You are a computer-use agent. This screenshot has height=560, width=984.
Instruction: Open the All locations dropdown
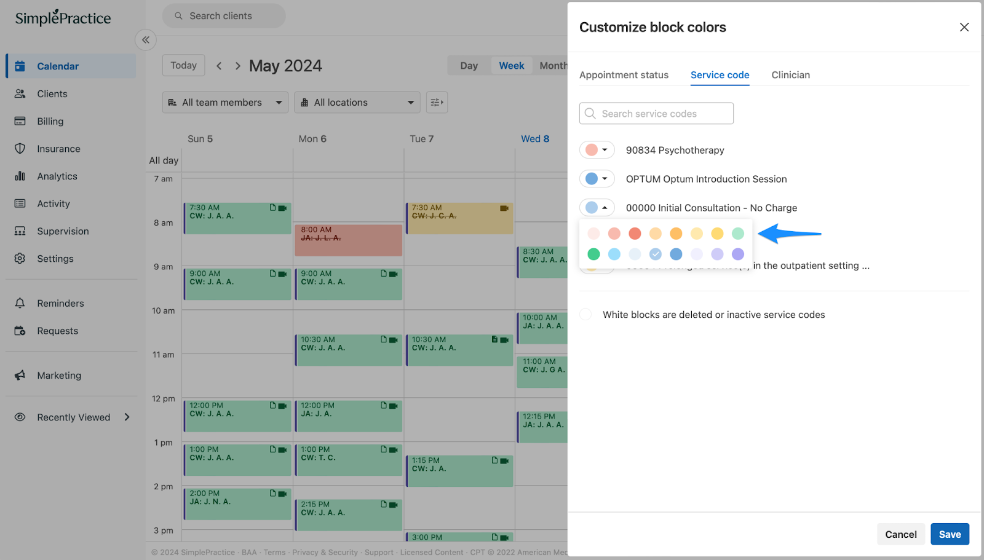click(357, 103)
